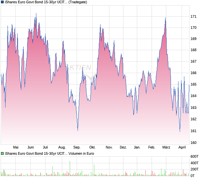Click the 0T volume axis label
Image resolution: width=203 pixels, height=179 pixels.
(x=193, y=176)
